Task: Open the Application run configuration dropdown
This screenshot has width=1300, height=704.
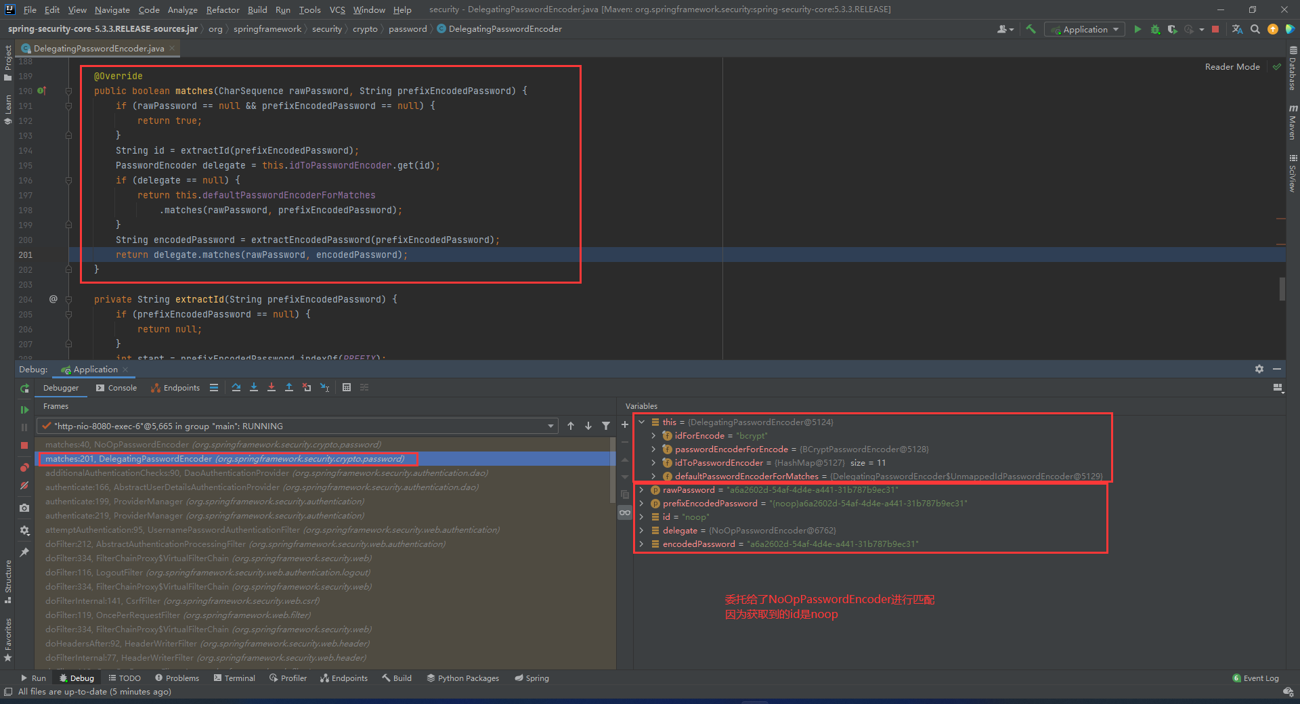Action: pos(1083,29)
